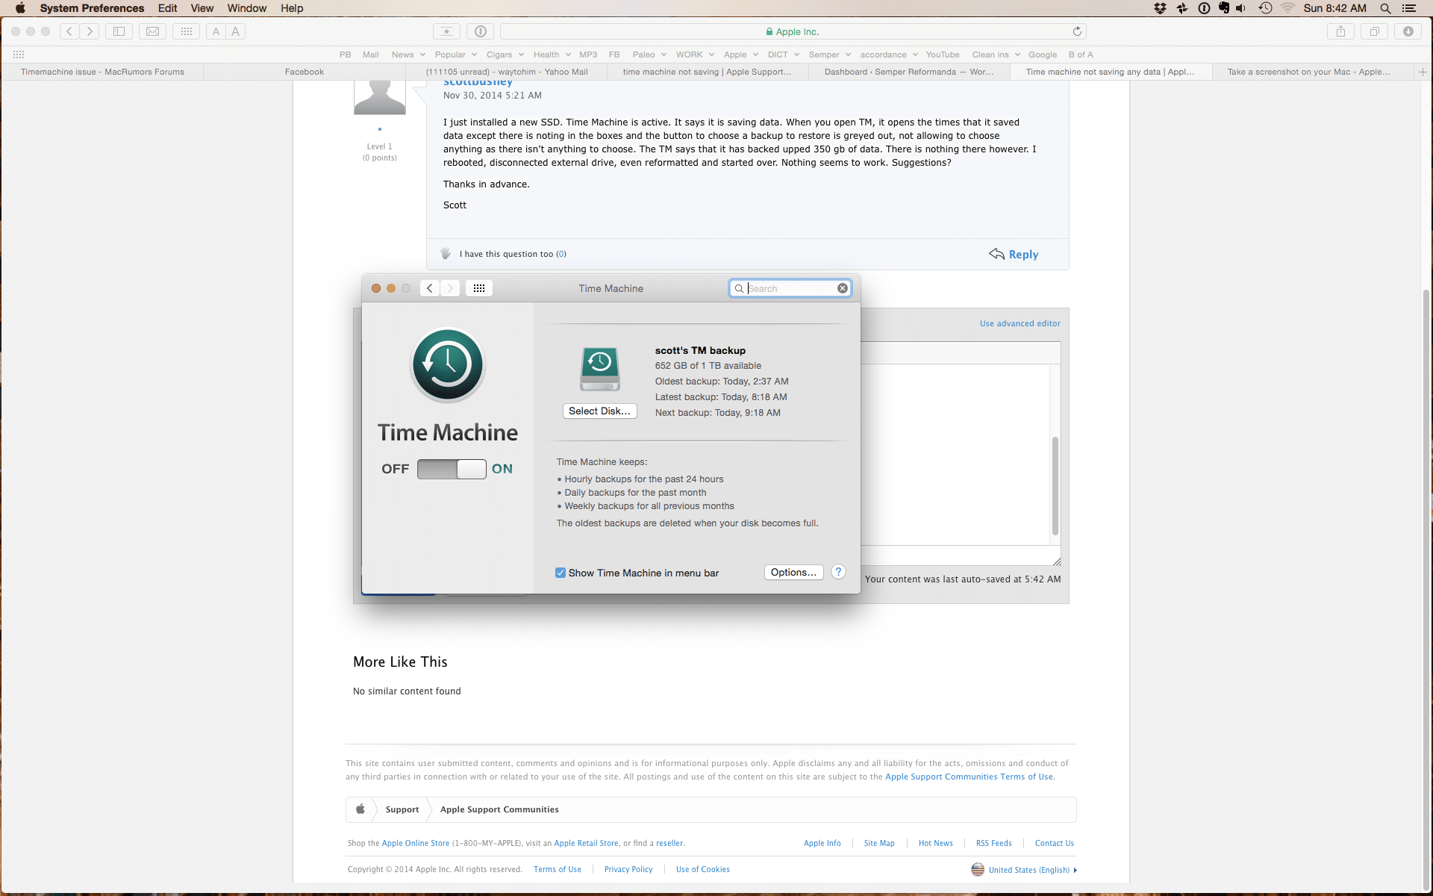Click the Select Disk… button
This screenshot has width=1433, height=896.
(x=599, y=411)
